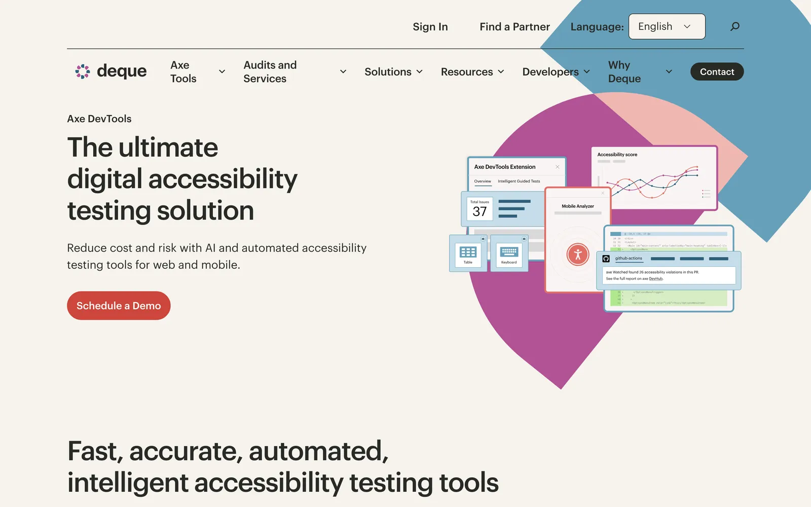Expand the Axe Tools menu chevron
The width and height of the screenshot is (811, 507).
(x=222, y=71)
